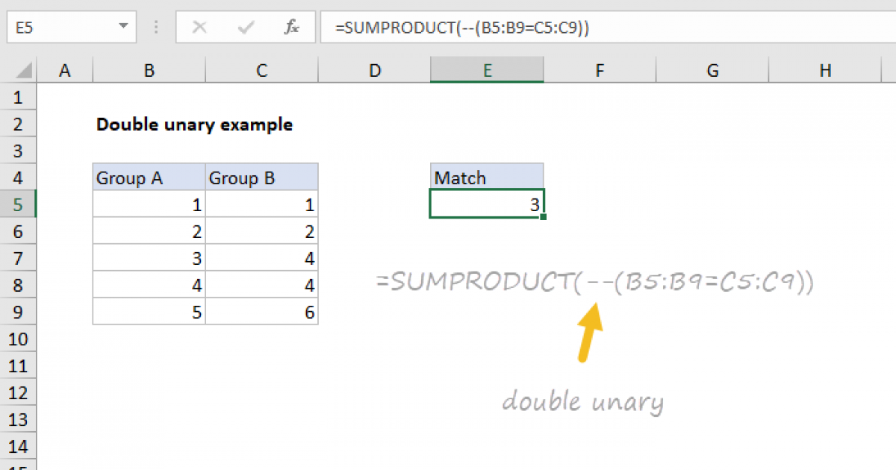Image resolution: width=896 pixels, height=470 pixels.
Task: Select column F header
Action: pos(600,71)
